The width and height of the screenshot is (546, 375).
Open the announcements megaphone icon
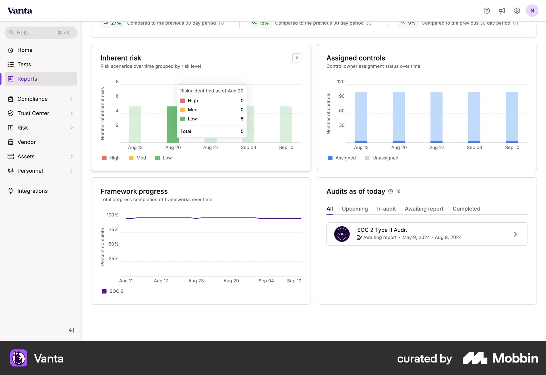(502, 11)
